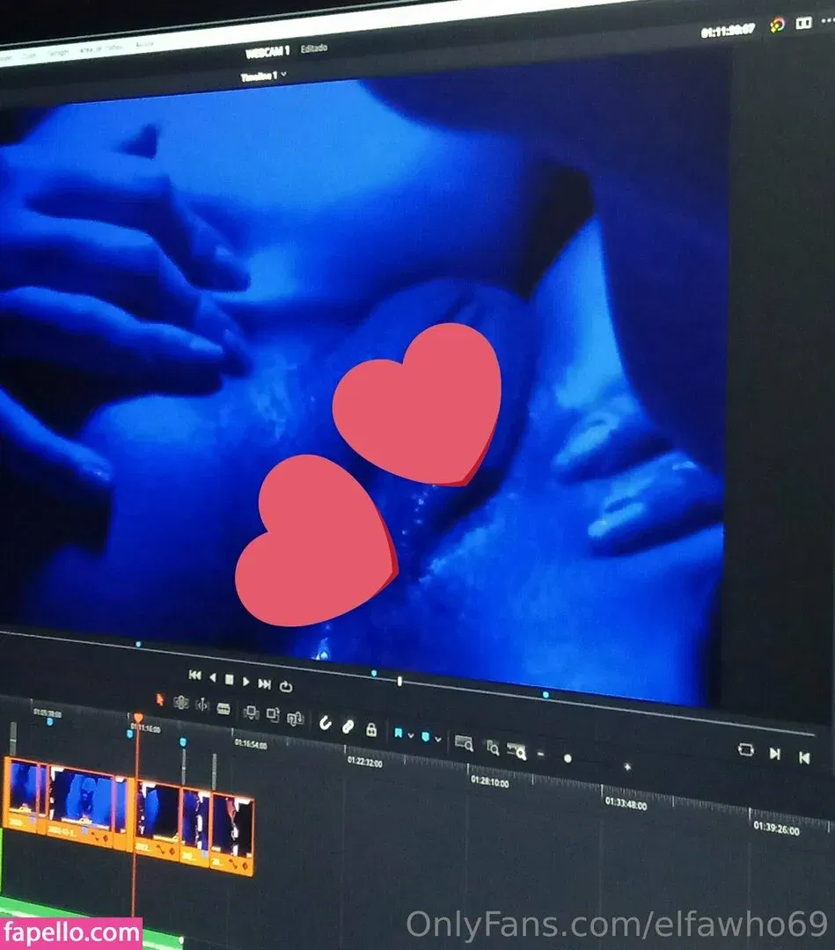Screen dimensions: 835x950
Task: Click the Replace Clip icon
Action: 295,718
